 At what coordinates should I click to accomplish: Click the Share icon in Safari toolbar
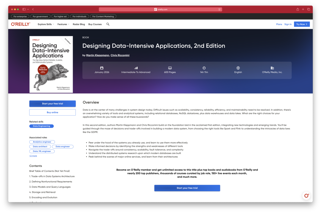tap(298, 9)
